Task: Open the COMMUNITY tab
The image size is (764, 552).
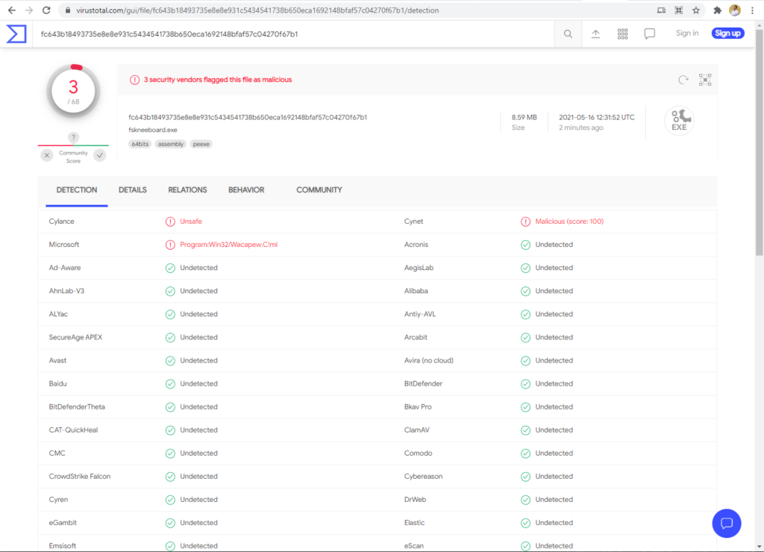Action: pos(319,190)
